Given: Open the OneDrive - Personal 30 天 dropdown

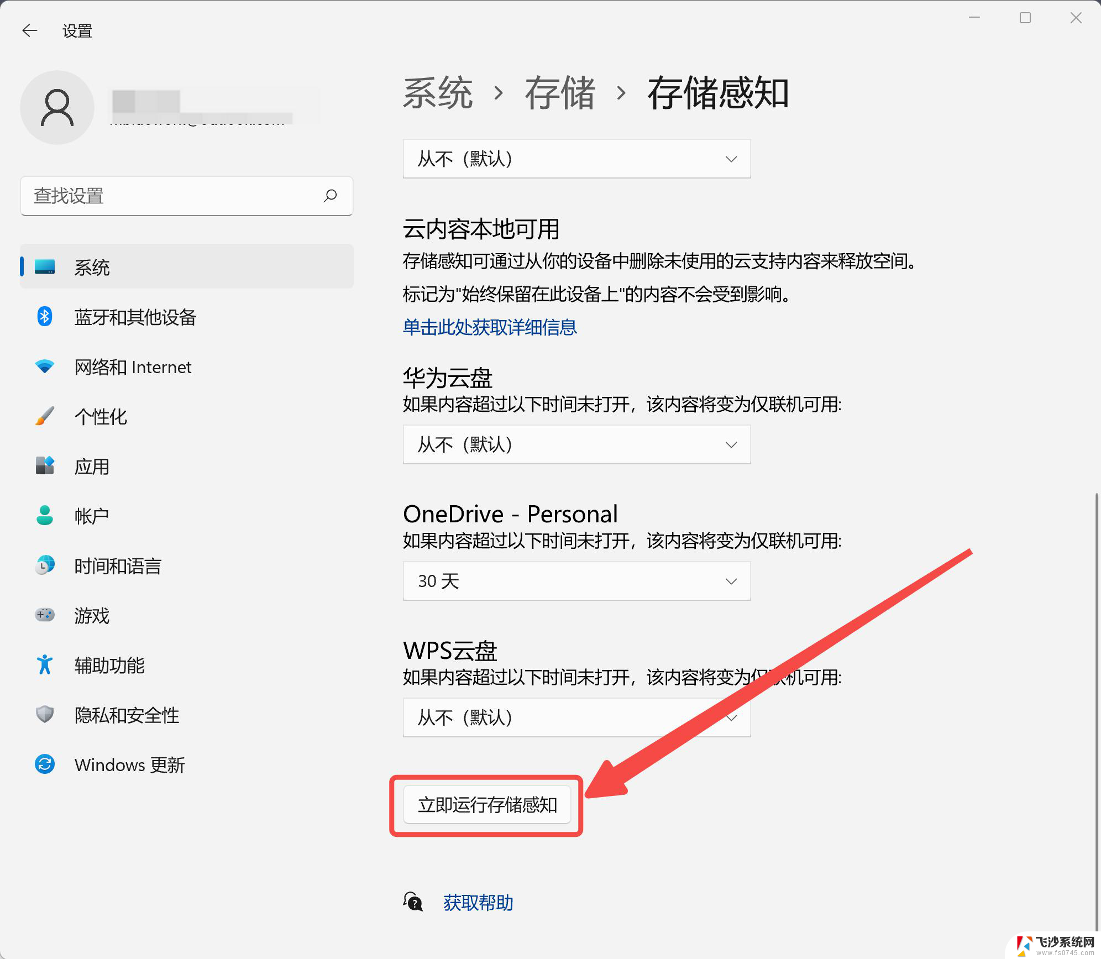Looking at the screenshot, I should click(x=576, y=581).
